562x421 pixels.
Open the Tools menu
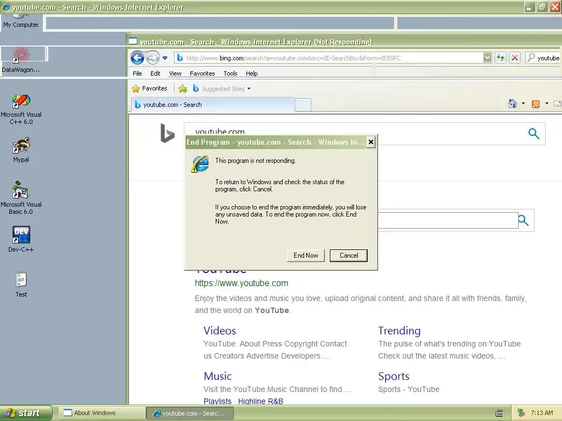tap(231, 73)
